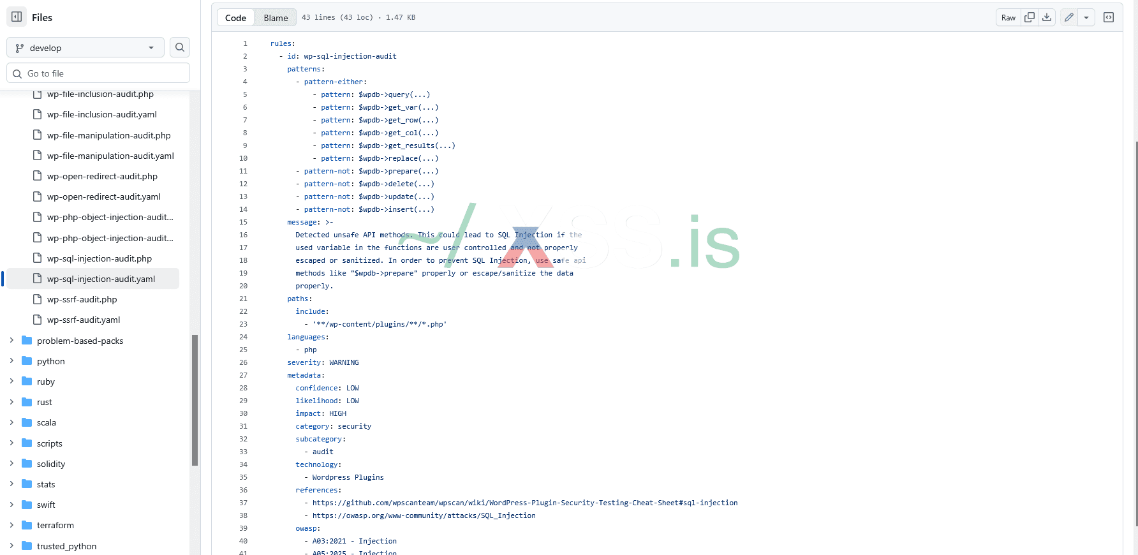Click file icon of wp-open-redirect-audit.yaml
This screenshot has width=1138, height=555.
click(37, 196)
